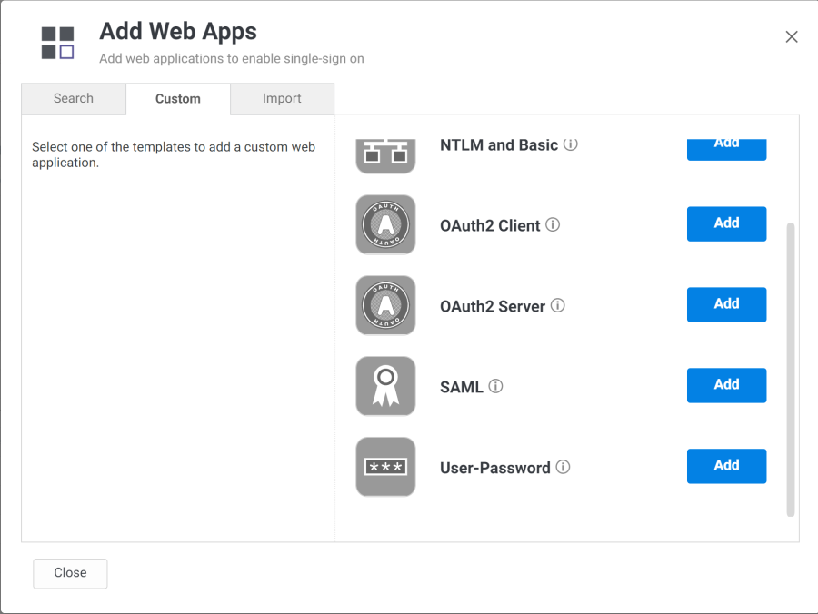Show info icon beside SAML
This screenshot has width=818, height=614.
coord(495,386)
